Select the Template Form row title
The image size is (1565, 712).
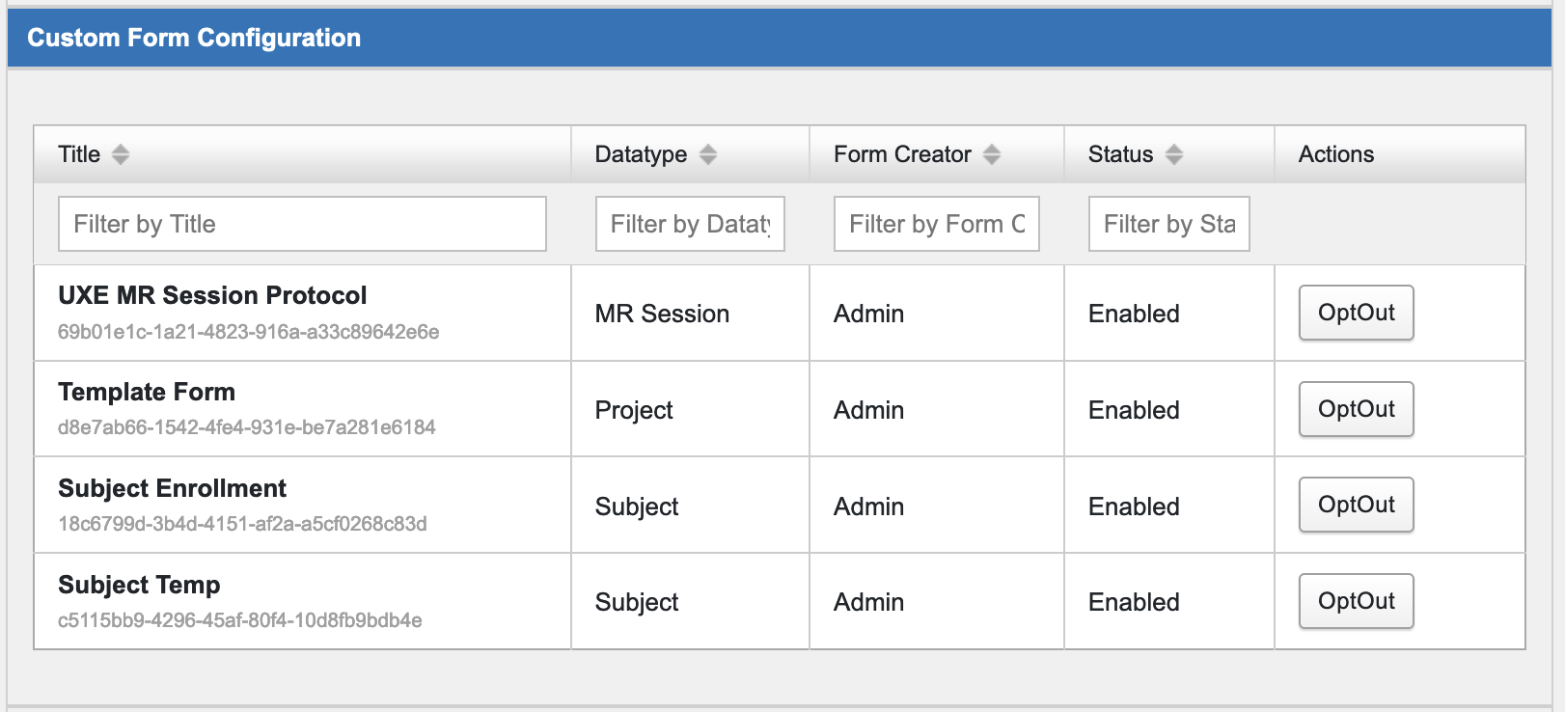coord(146,393)
